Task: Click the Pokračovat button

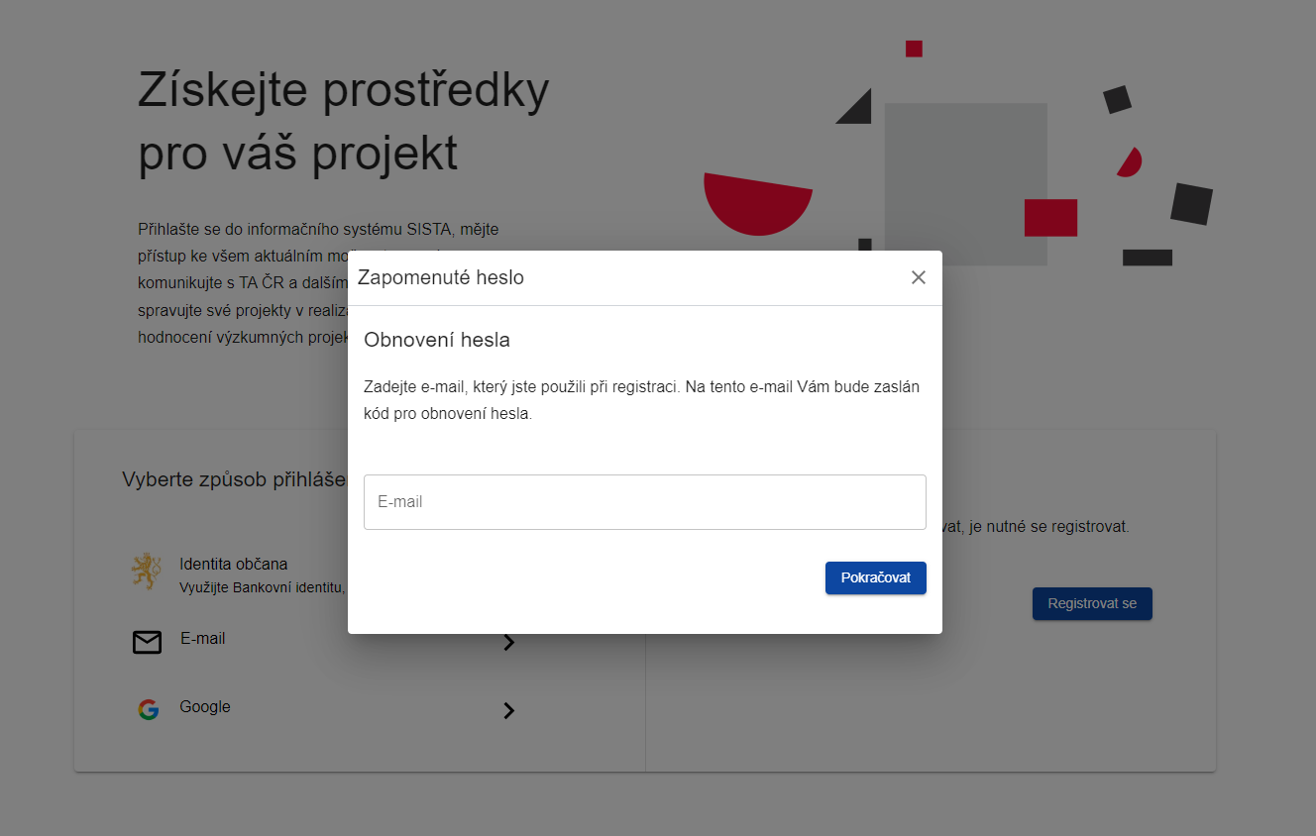Action: (x=876, y=577)
